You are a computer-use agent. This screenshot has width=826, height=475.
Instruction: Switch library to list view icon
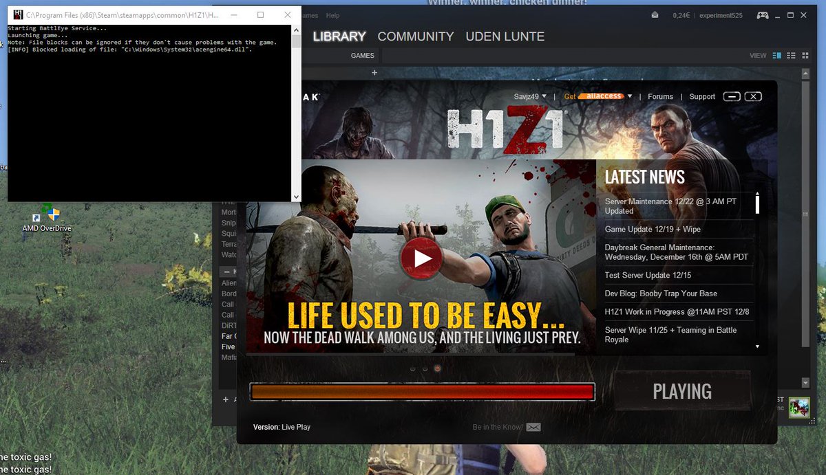point(791,56)
